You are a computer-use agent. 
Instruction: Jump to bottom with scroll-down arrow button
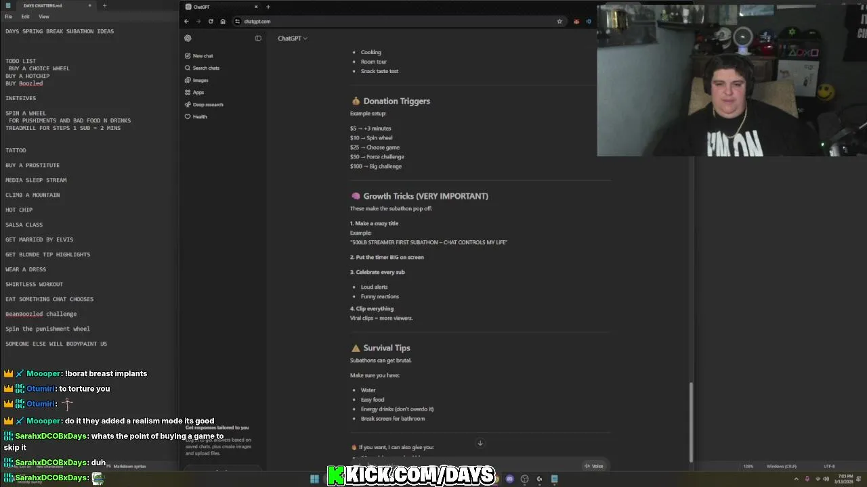click(x=480, y=444)
